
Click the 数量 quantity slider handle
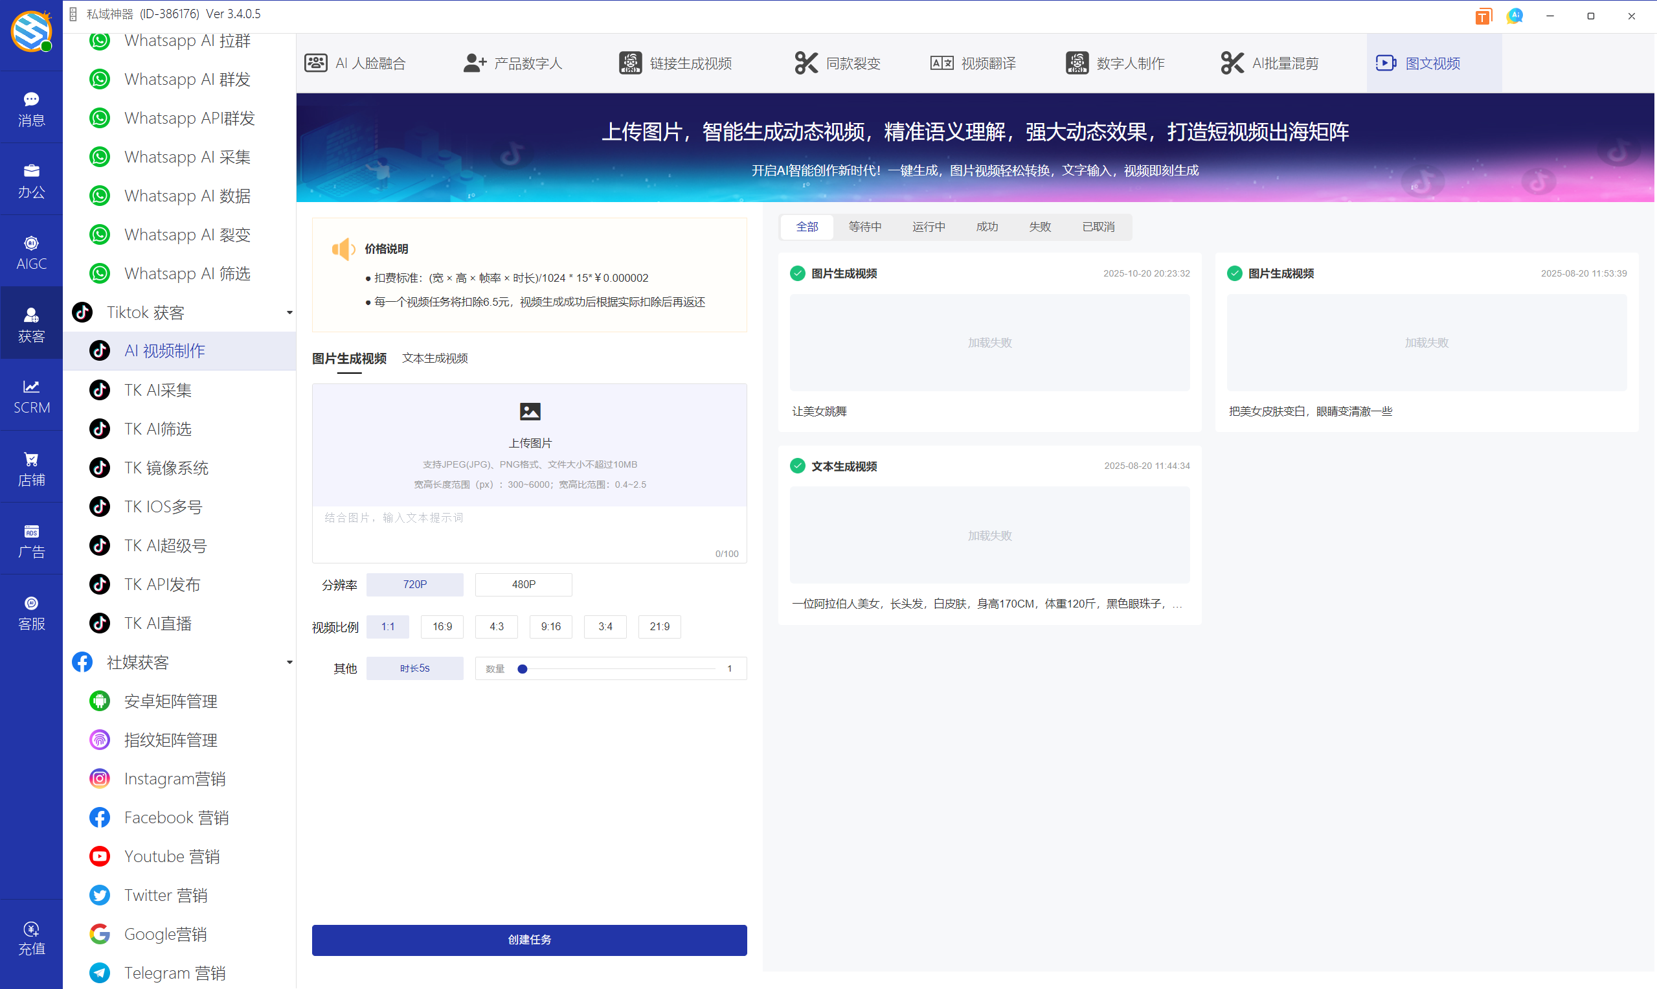[x=523, y=668]
